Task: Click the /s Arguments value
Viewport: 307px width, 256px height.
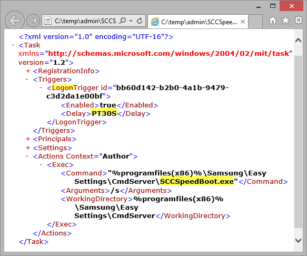Action: (x=115, y=190)
